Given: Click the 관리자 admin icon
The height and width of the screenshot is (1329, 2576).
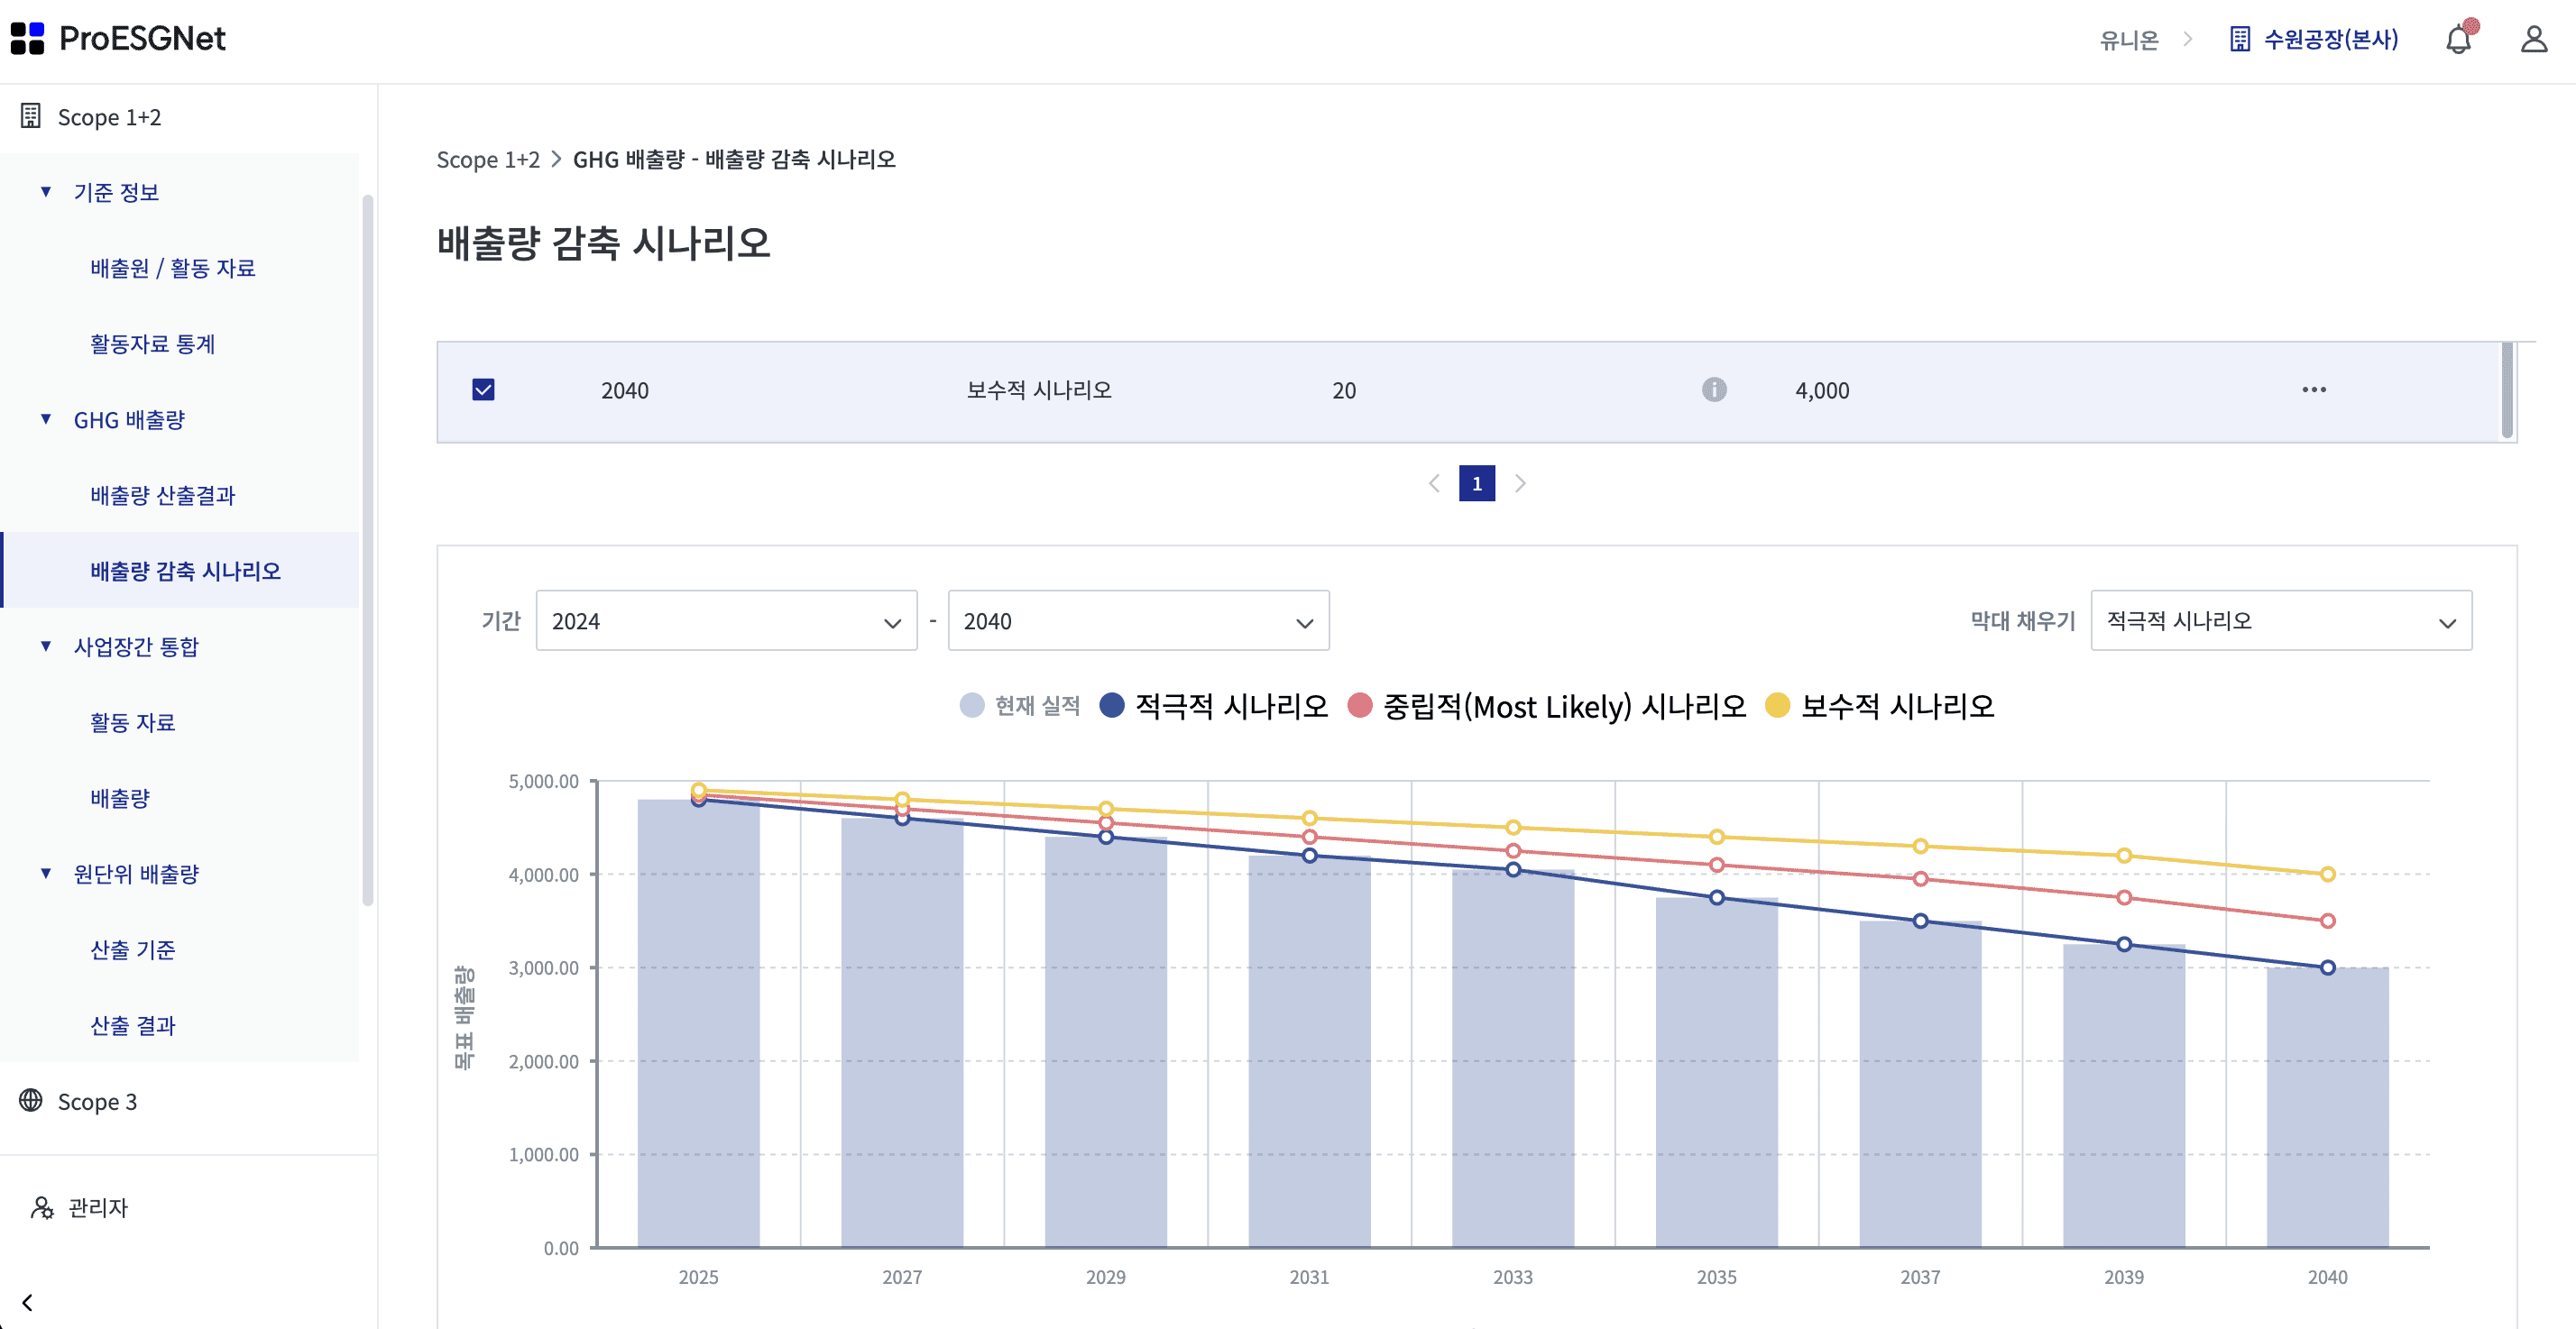Looking at the screenshot, I should pyautogui.click(x=42, y=1207).
